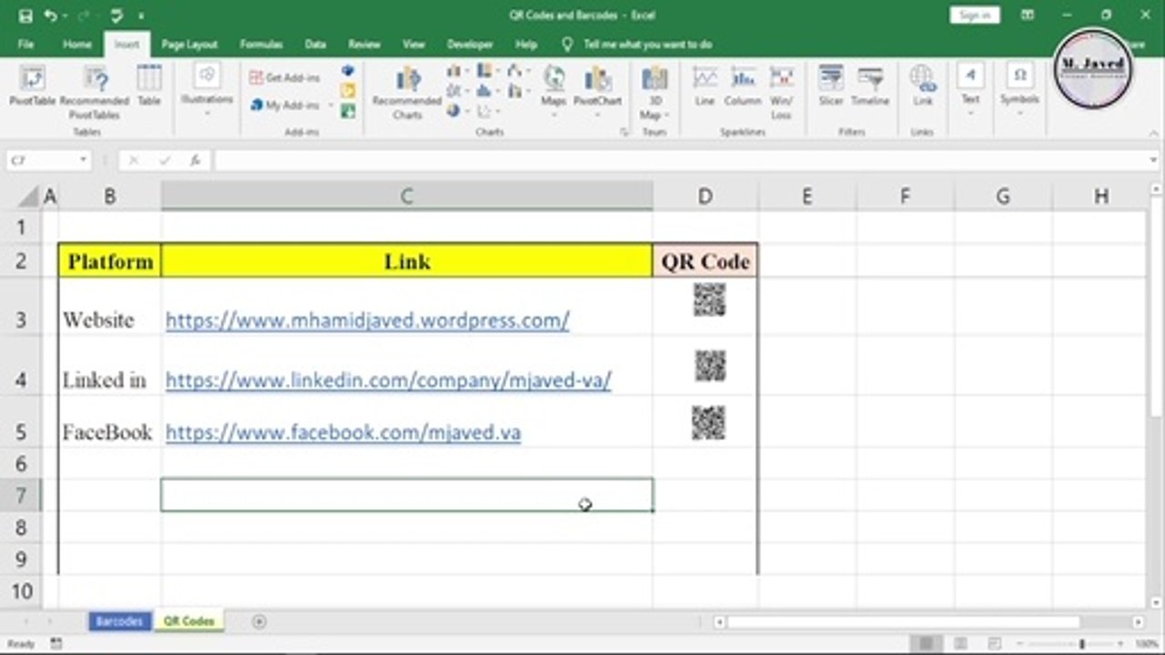Screen dimensions: 1165x655
Task: Open Ribbon Display Options
Action: pos(1027,15)
